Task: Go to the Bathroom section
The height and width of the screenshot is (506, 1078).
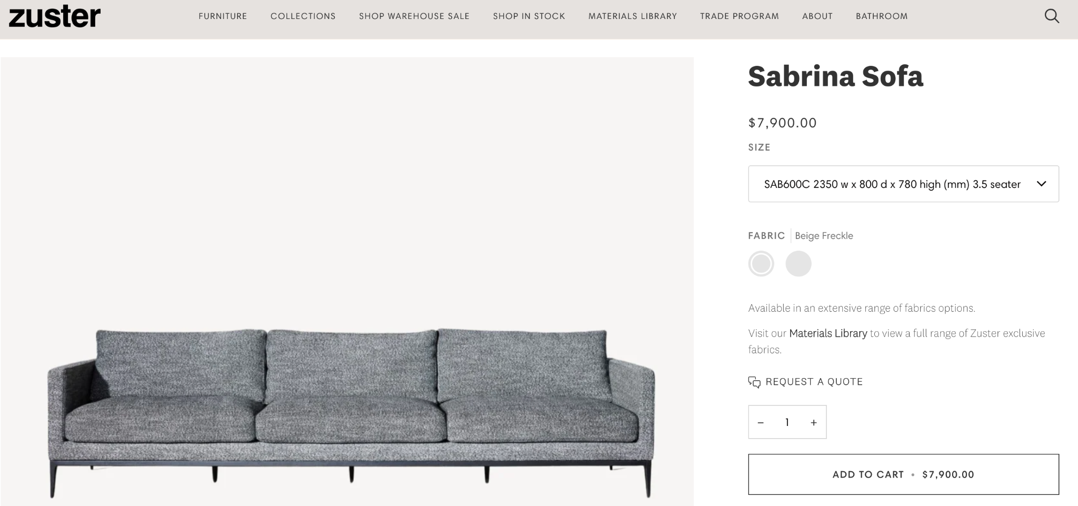Action: pos(882,16)
